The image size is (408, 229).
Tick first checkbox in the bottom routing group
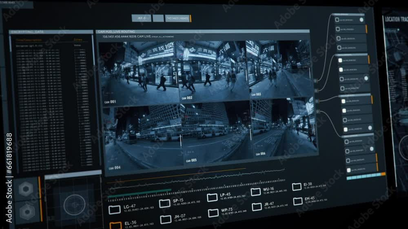coord(346,142)
